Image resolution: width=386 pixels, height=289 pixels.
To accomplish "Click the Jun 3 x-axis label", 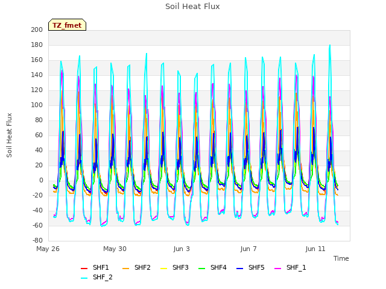I will [x=182, y=249].
